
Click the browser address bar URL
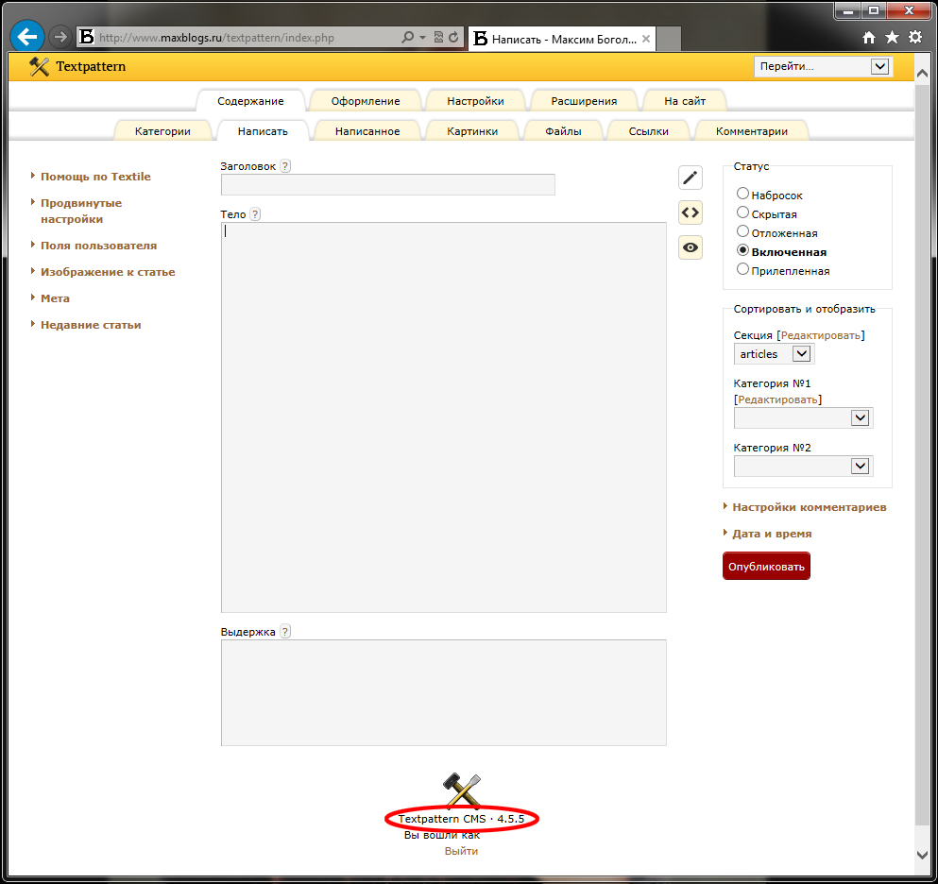tap(216, 38)
